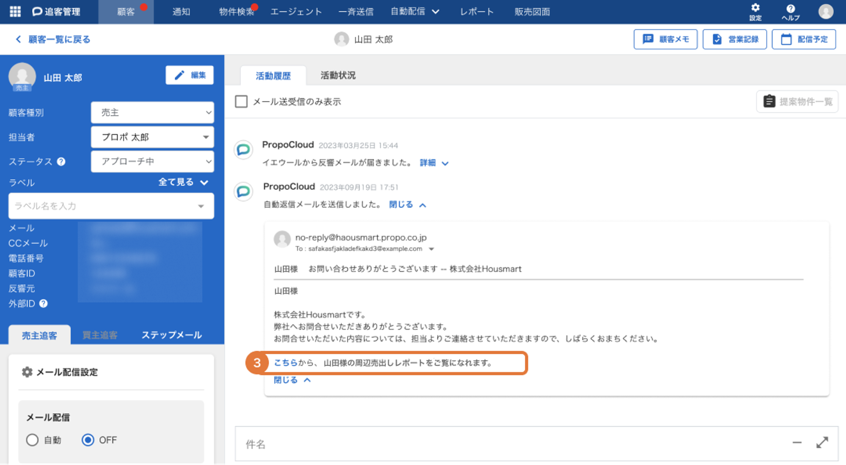The width and height of the screenshot is (846, 465).
Task: Open the ヘルプ question mark icon
Action: pyautogui.click(x=791, y=11)
